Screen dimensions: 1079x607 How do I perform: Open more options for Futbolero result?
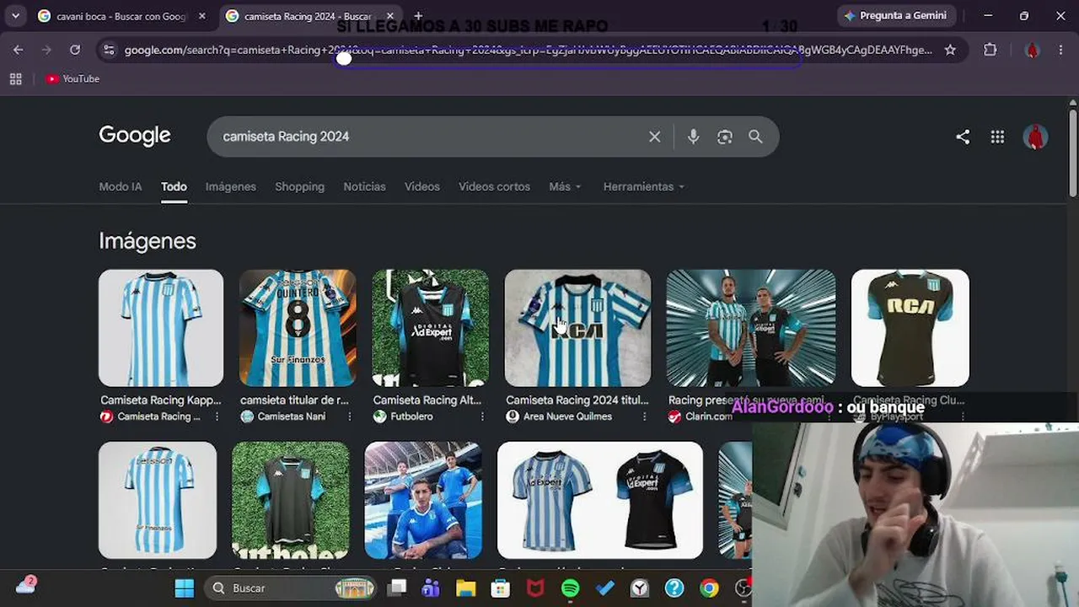(482, 416)
